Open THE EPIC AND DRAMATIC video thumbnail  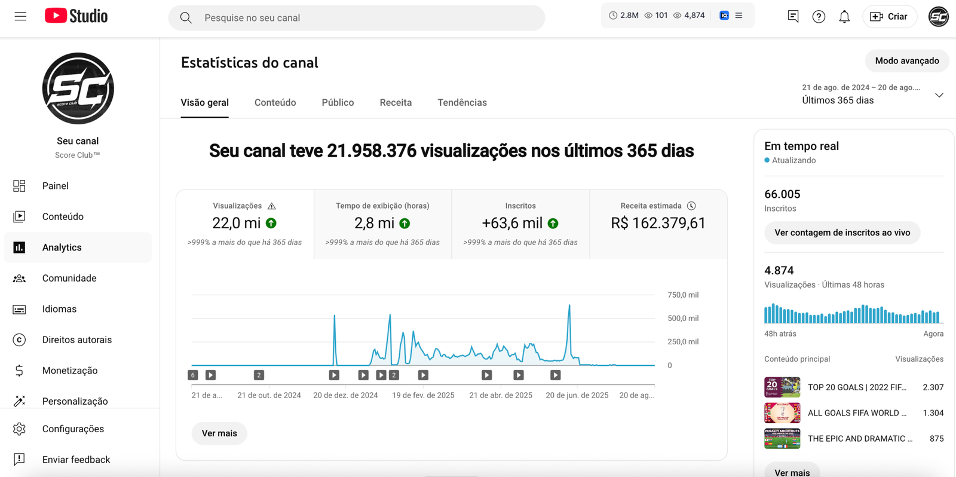tap(782, 439)
